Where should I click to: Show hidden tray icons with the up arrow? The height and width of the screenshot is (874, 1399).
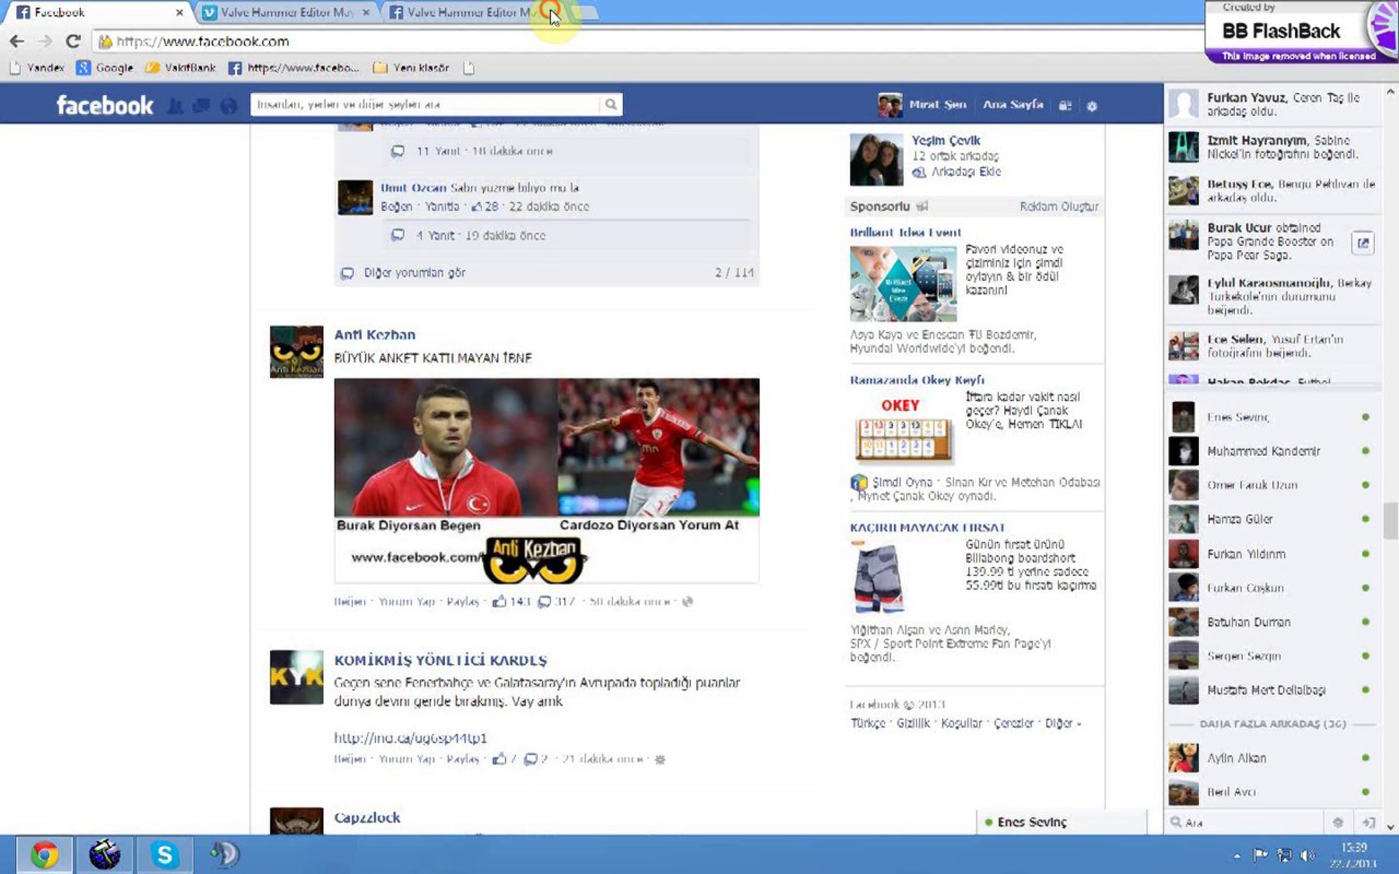[1237, 856]
